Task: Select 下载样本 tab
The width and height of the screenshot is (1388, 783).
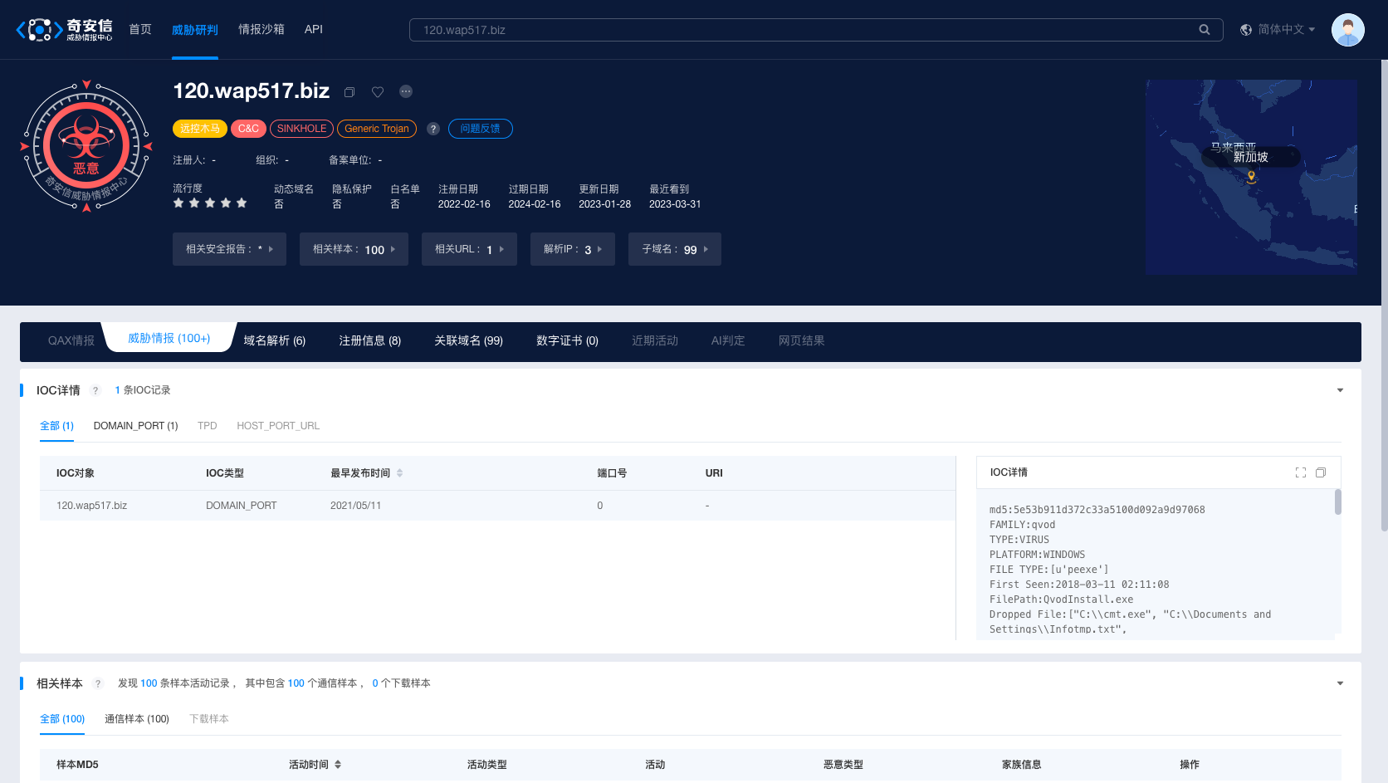Action: coord(209,719)
